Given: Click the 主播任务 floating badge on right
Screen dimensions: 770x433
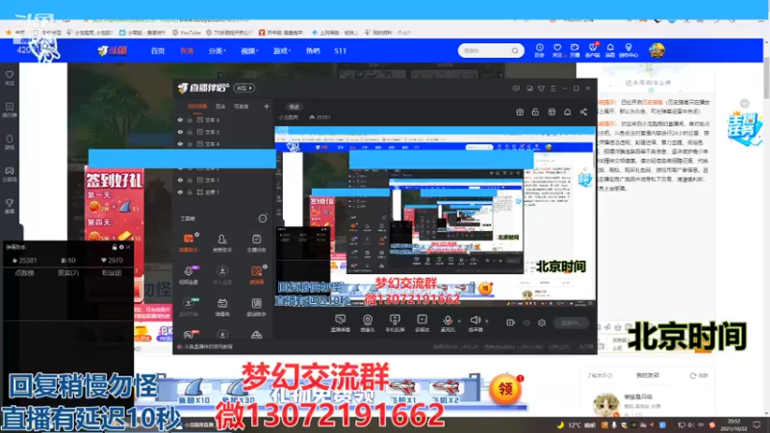Looking at the screenshot, I should (744, 128).
